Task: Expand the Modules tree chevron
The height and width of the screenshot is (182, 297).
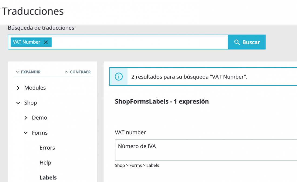Action: 18,88
